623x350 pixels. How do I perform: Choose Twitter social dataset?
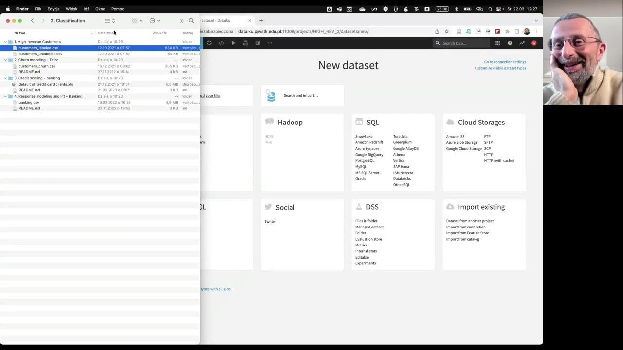[x=270, y=222]
